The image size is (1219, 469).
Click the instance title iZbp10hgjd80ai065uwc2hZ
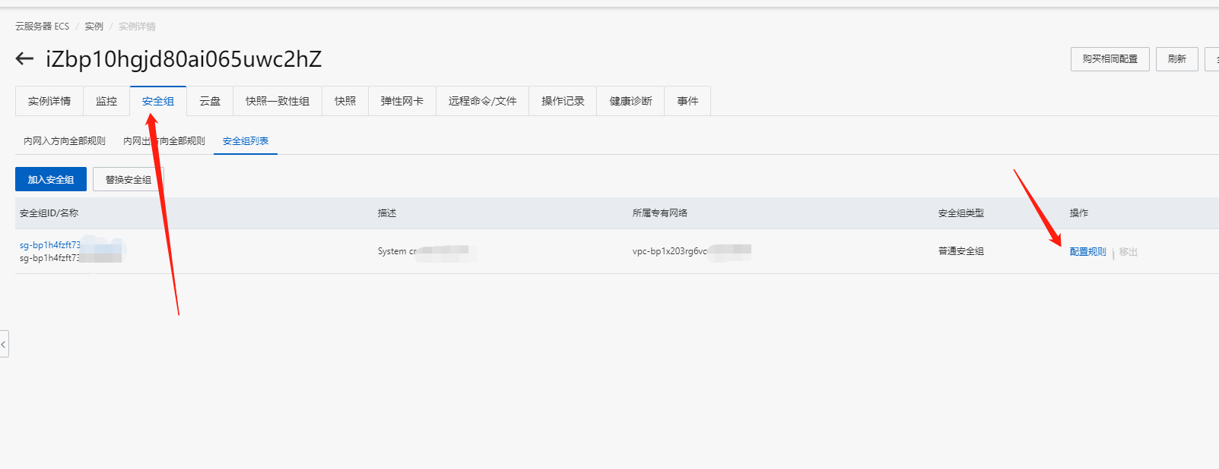point(184,59)
